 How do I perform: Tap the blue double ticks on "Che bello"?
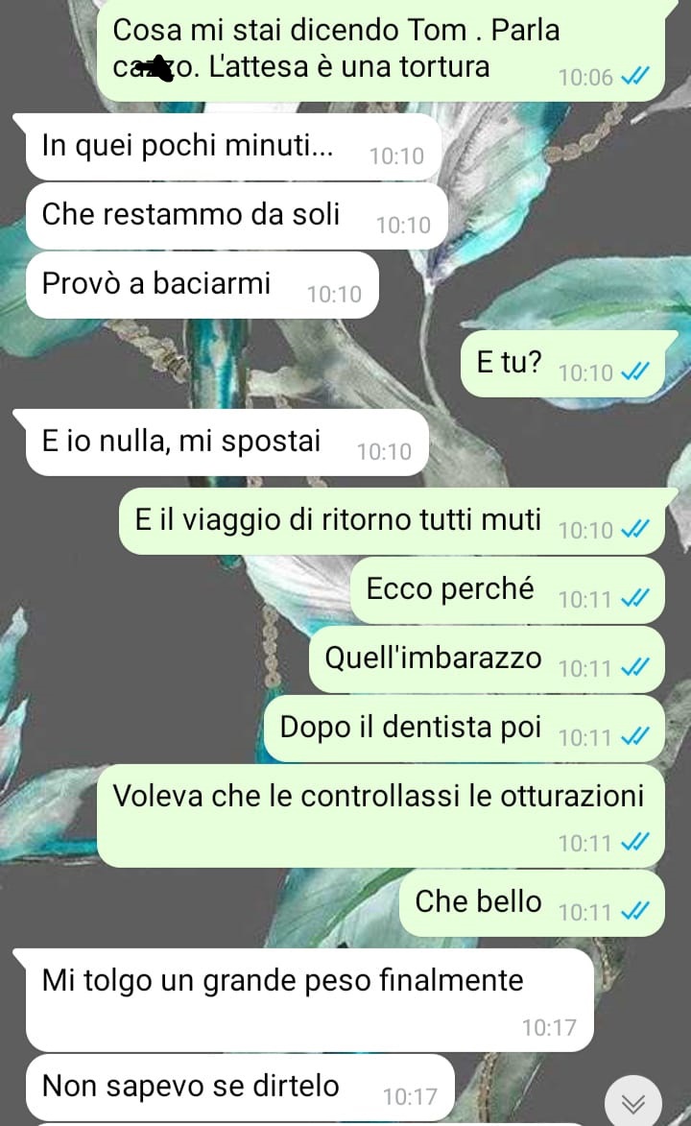pyautogui.click(x=635, y=911)
